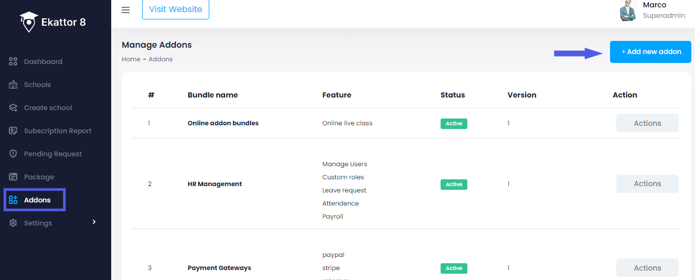
Task: Open Actions dropdown for HR Management
Action: (x=647, y=184)
